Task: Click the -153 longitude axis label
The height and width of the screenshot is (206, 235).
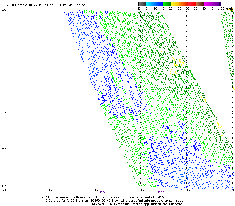Action: (187, 190)
